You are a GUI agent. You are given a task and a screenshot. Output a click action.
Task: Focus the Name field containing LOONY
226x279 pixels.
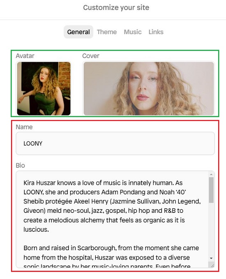[x=115, y=143]
